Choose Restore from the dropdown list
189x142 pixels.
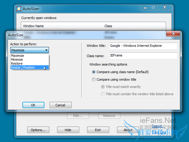[x=30, y=63]
